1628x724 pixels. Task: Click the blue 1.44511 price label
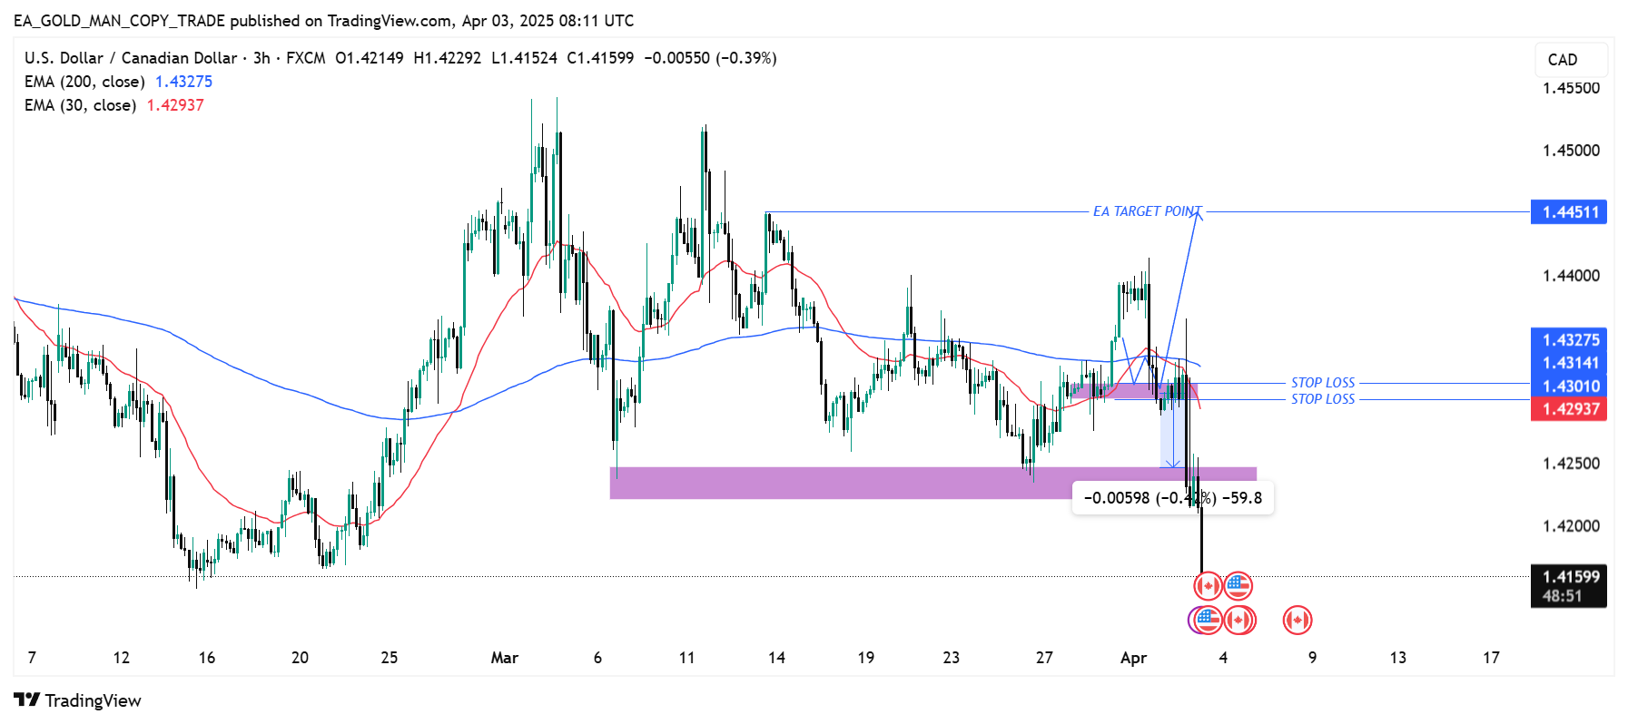tap(1569, 212)
